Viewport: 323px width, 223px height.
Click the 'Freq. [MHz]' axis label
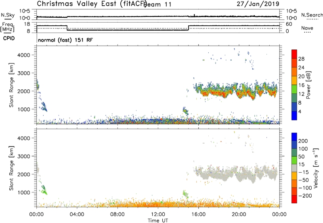pyautogui.click(x=8, y=27)
